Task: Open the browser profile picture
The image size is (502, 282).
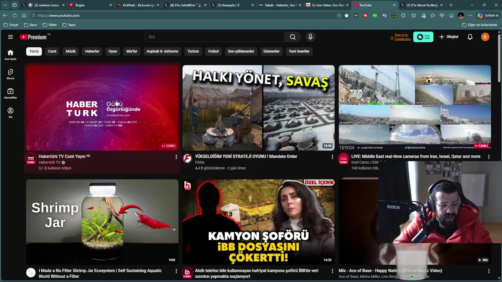Action: coord(461,15)
